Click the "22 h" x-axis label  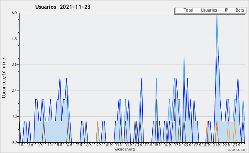226,145
